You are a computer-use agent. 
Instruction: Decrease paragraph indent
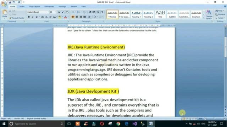coord(90,12)
